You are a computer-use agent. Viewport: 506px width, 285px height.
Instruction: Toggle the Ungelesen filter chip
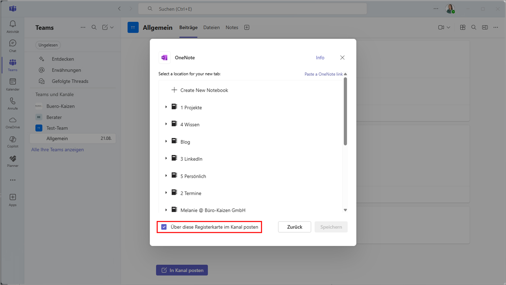[48, 45]
